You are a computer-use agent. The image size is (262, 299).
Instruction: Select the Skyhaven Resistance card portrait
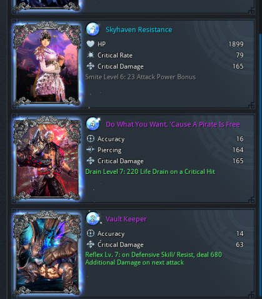click(47, 64)
